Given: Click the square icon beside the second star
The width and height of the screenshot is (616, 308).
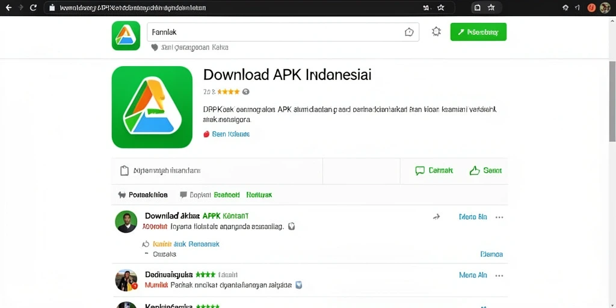Looking at the screenshot, I should [477, 7].
